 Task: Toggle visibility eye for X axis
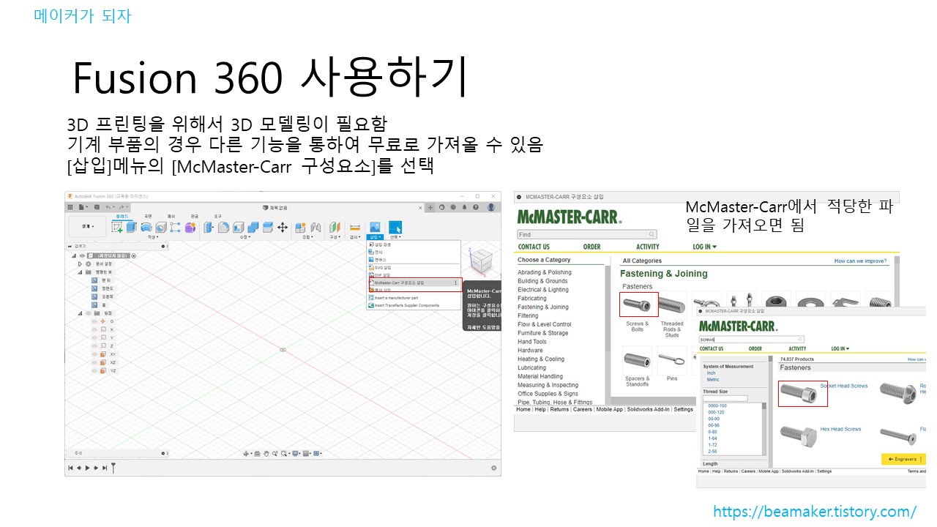(94, 329)
